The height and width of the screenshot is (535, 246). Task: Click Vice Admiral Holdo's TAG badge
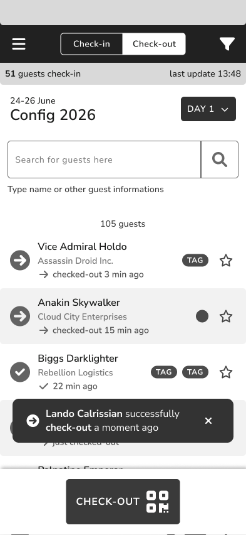click(195, 261)
